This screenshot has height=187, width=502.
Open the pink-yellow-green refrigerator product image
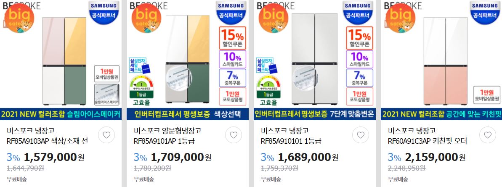(64, 61)
